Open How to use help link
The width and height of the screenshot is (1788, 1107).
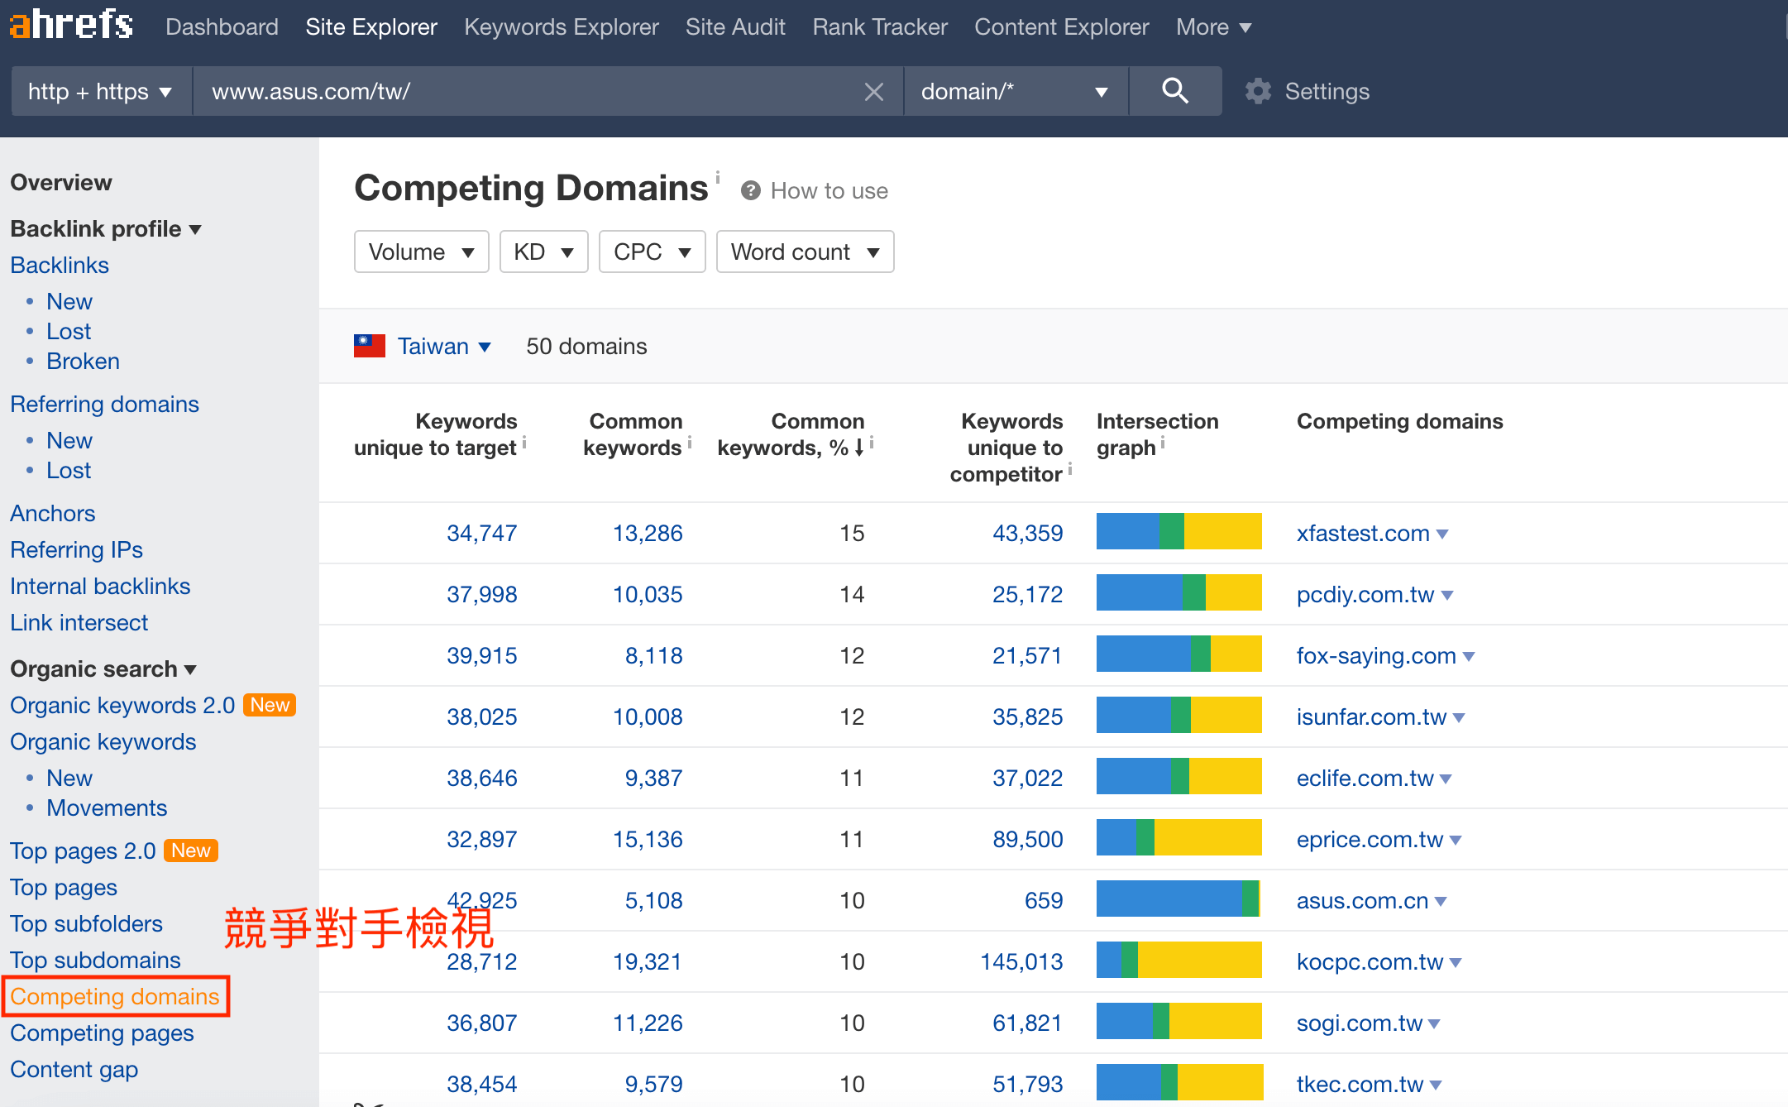point(829,191)
